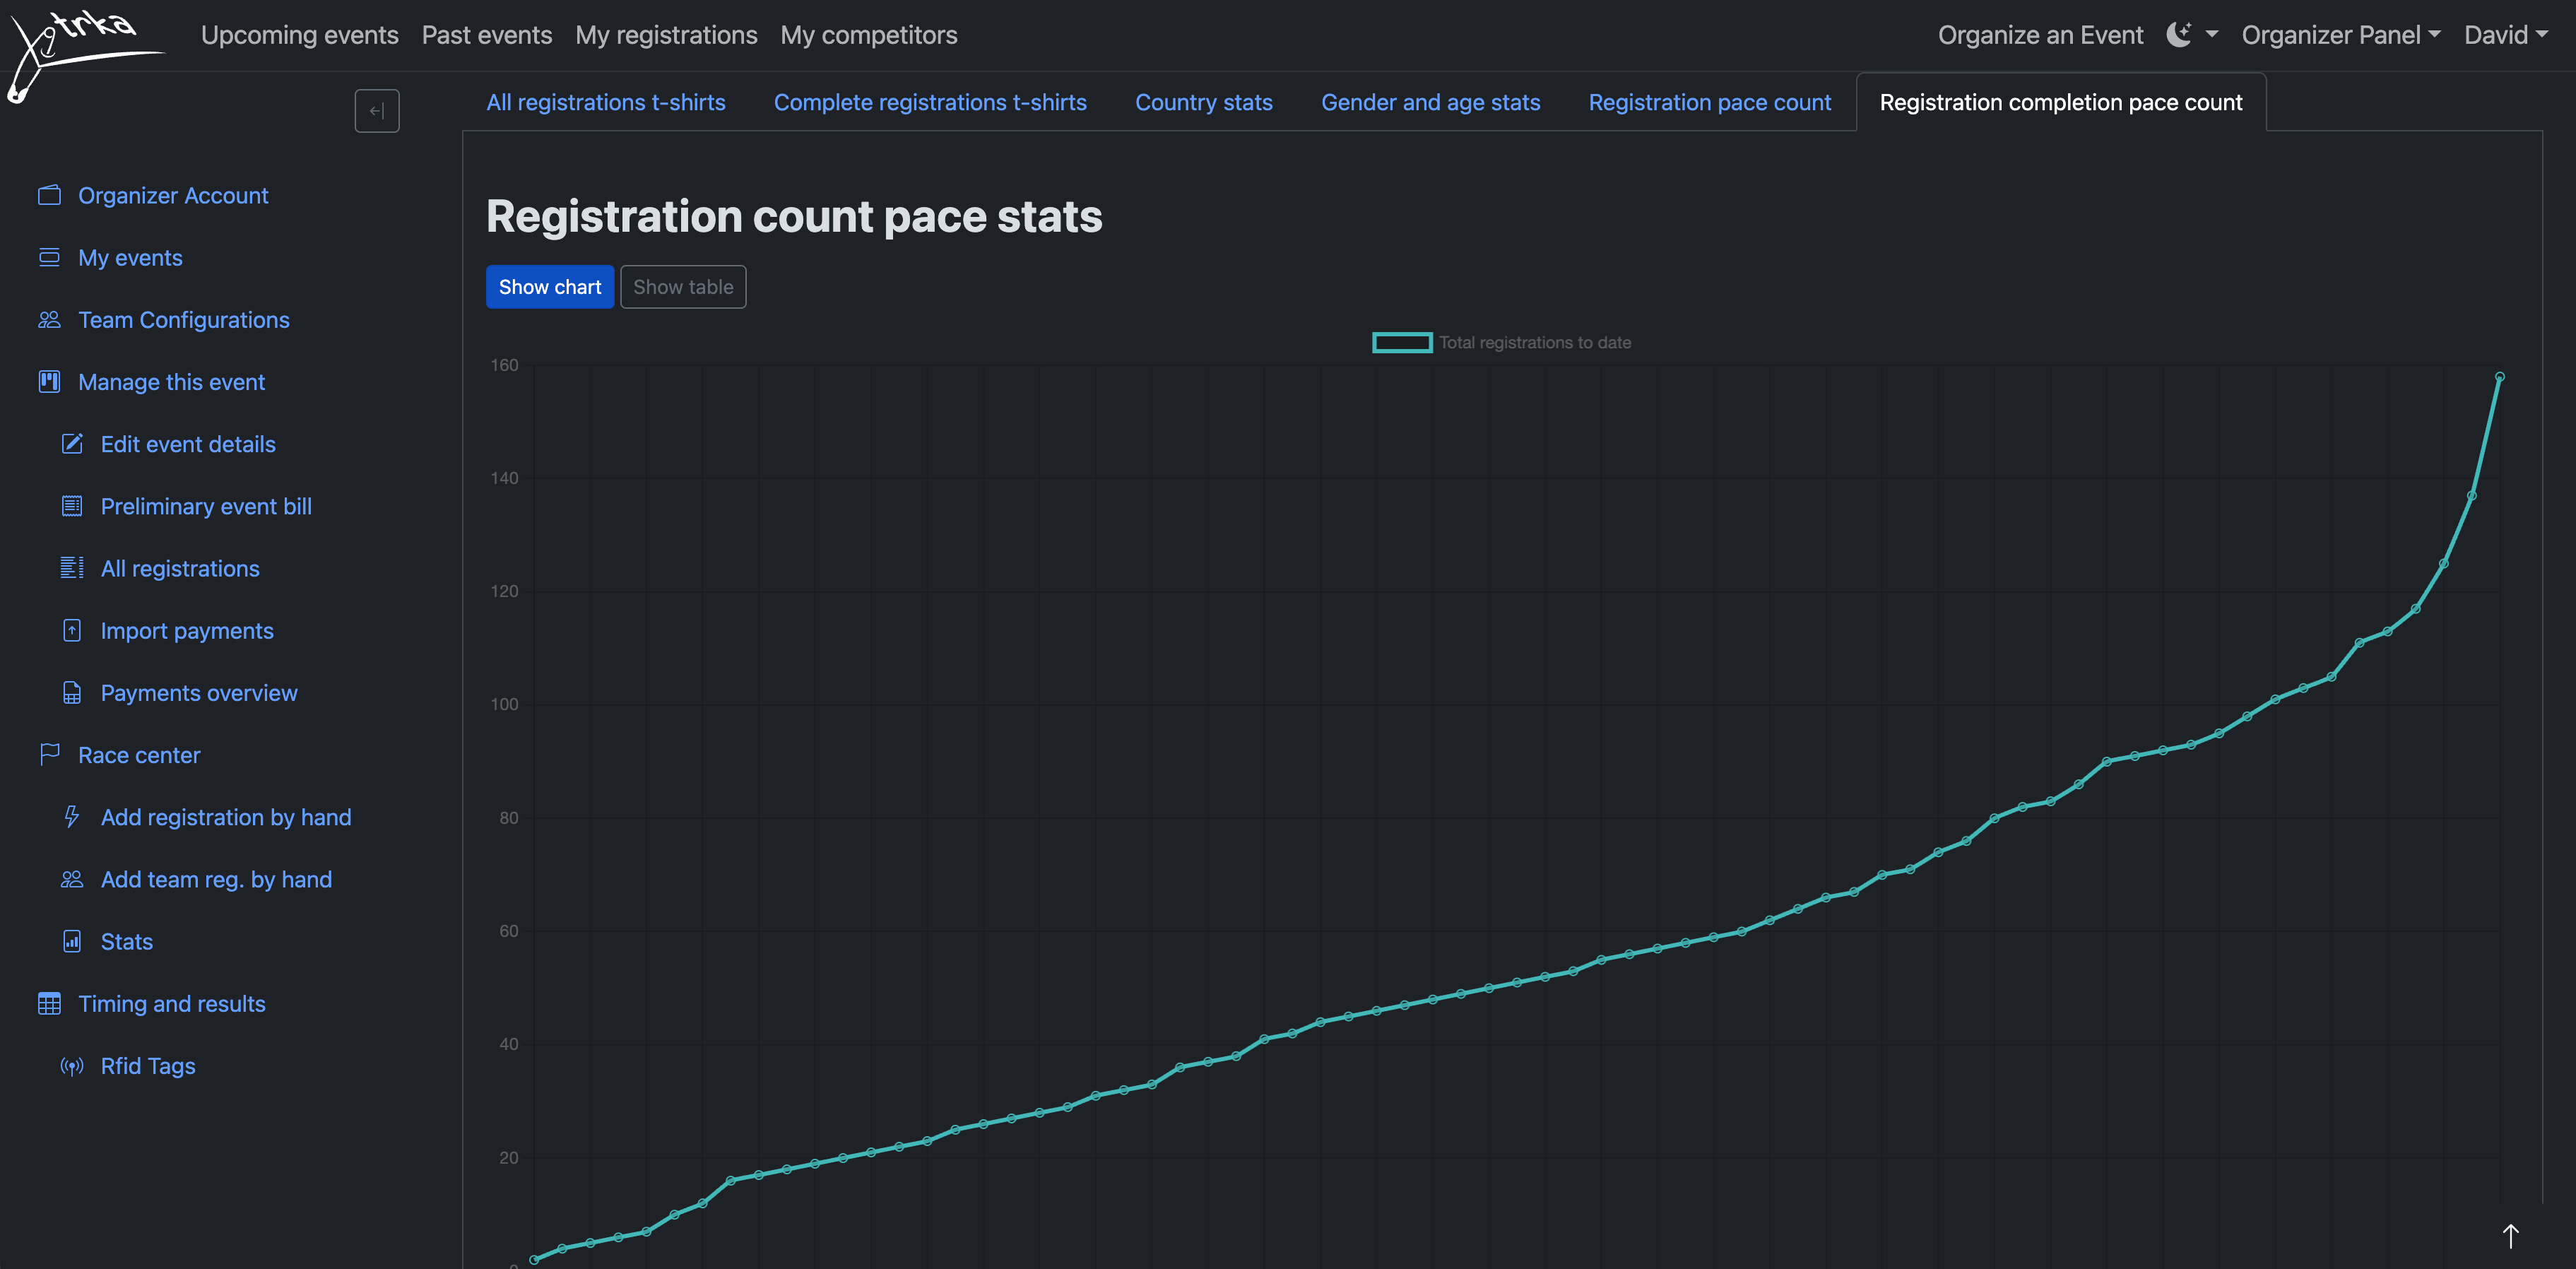2576x1269 pixels.
Task: Open the dark mode theme dropdown
Action: [2191, 35]
